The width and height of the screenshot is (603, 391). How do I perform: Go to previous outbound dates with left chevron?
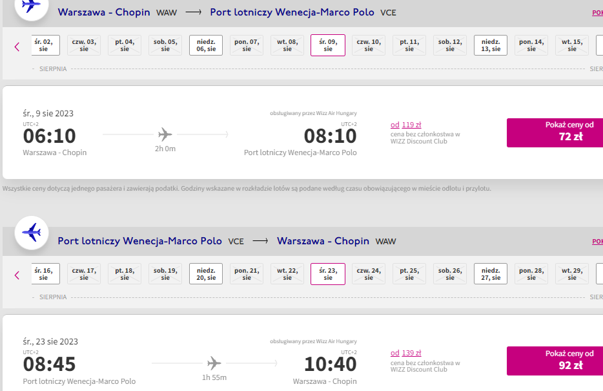pyautogui.click(x=17, y=47)
